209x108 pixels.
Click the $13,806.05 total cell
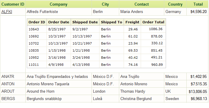198,91
